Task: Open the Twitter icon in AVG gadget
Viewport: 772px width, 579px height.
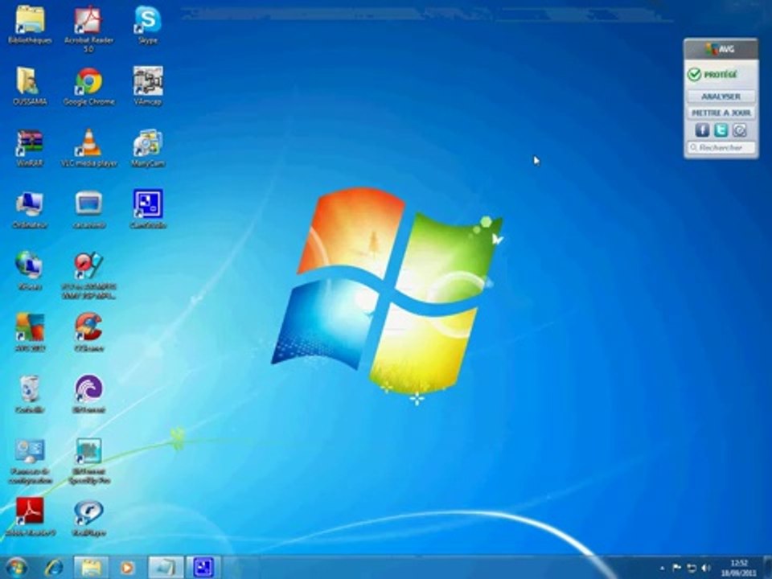Action: 721,130
